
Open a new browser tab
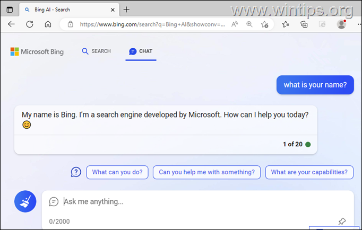click(126, 10)
